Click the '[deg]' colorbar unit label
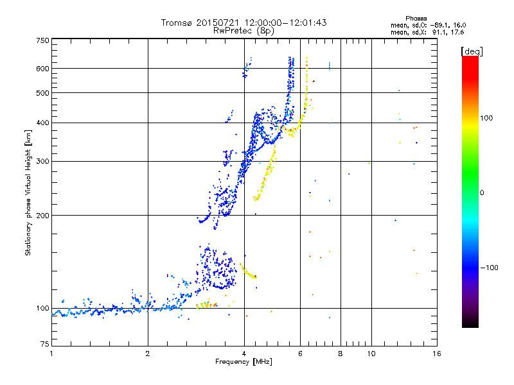 tap(472, 51)
